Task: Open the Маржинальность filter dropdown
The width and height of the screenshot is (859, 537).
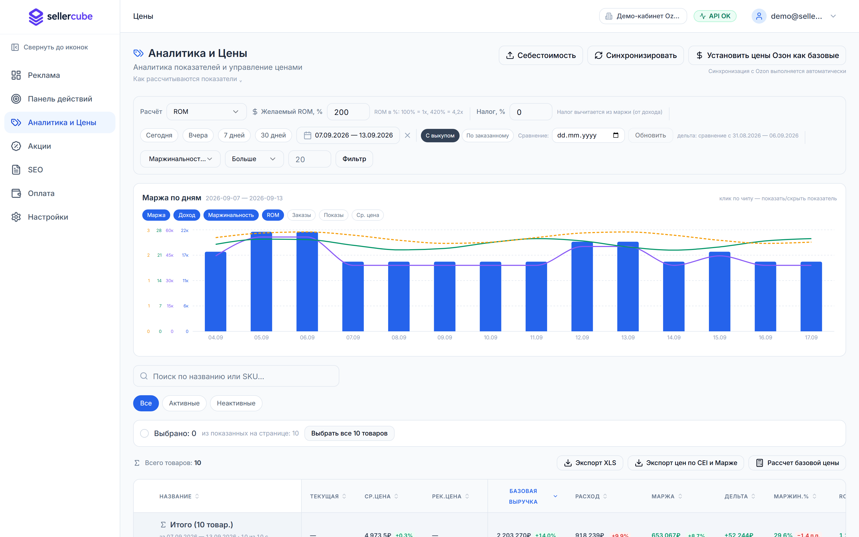Action: pyautogui.click(x=180, y=159)
